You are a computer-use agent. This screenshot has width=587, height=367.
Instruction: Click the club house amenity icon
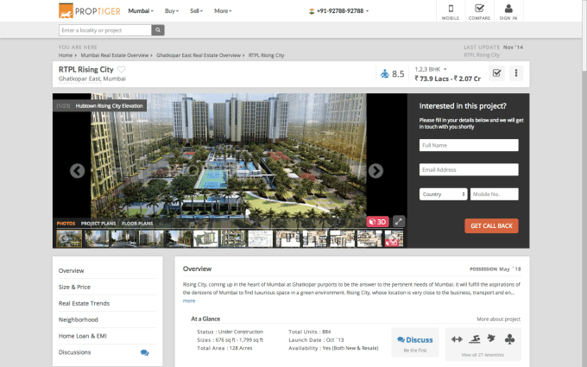click(x=509, y=339)
